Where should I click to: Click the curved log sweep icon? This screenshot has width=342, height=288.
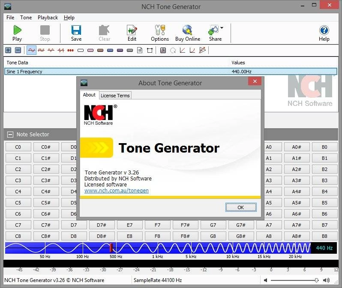coord(192,51)
